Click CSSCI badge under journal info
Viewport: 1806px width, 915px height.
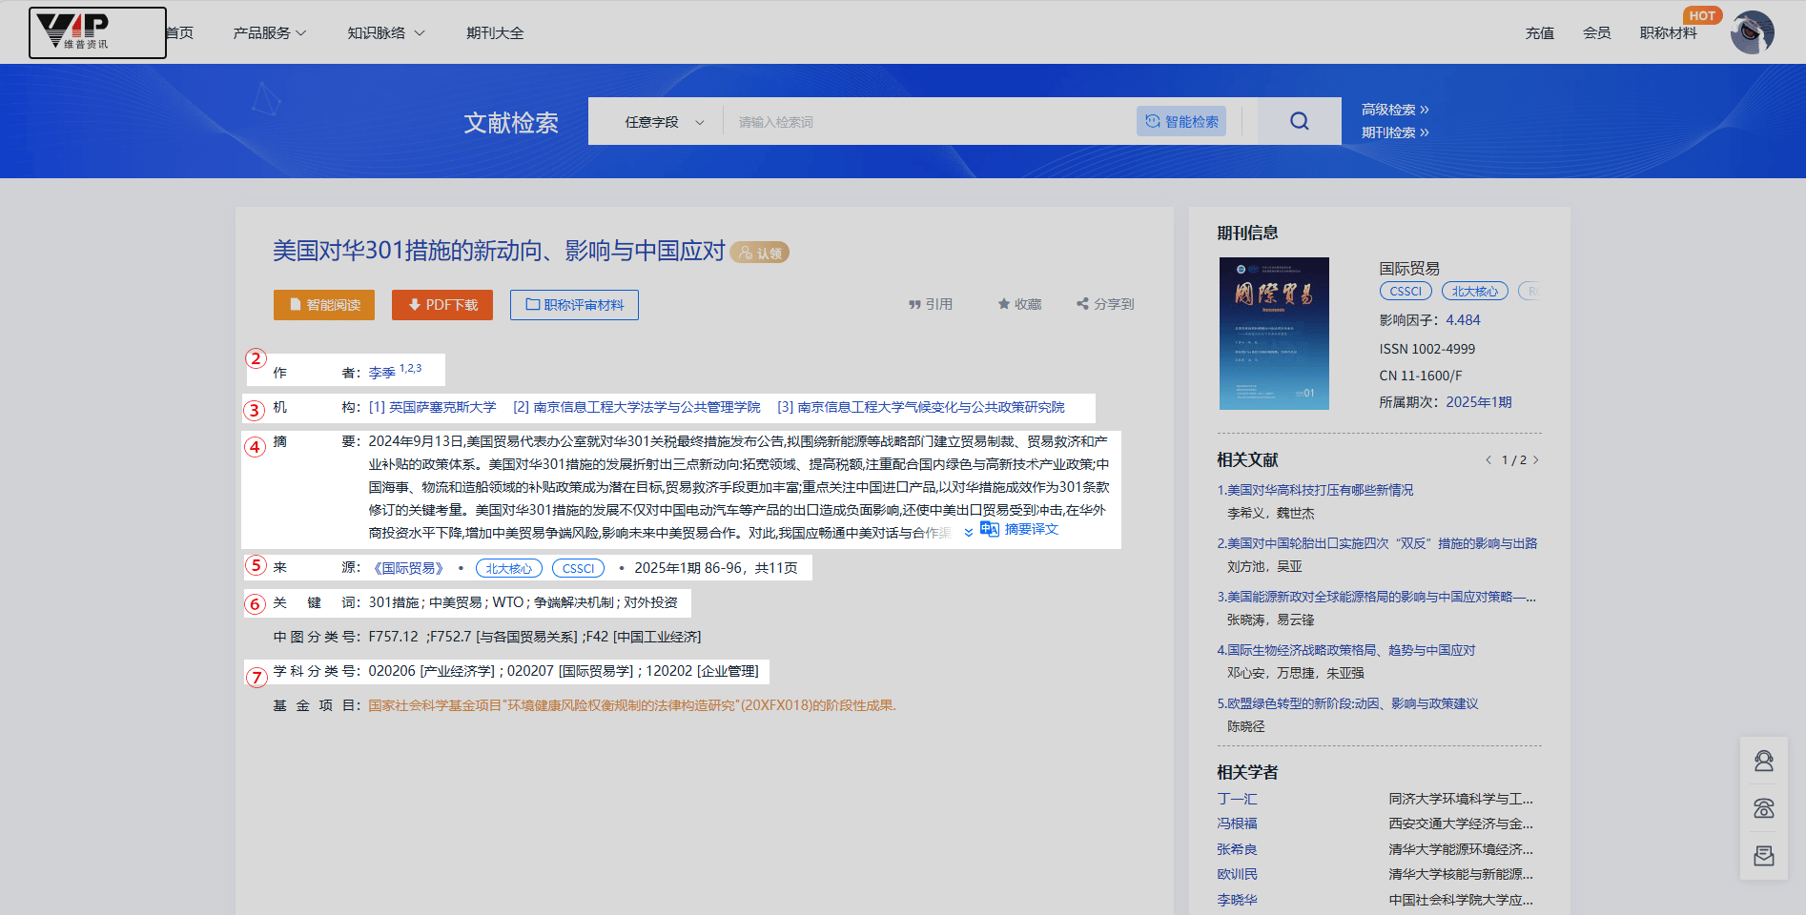[1406, 292]
